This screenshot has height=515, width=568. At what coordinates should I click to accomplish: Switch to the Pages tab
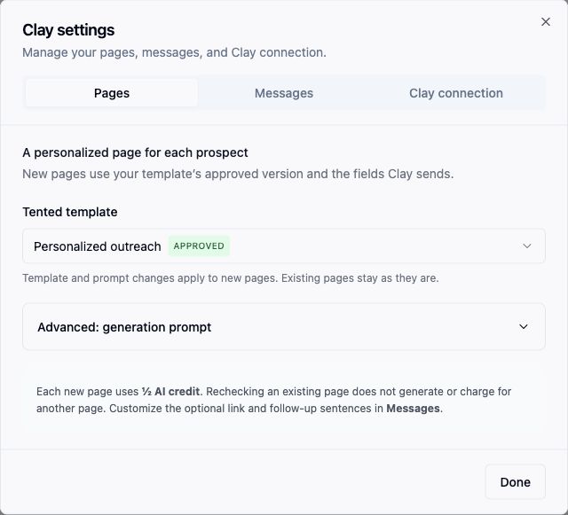point(112,93)
